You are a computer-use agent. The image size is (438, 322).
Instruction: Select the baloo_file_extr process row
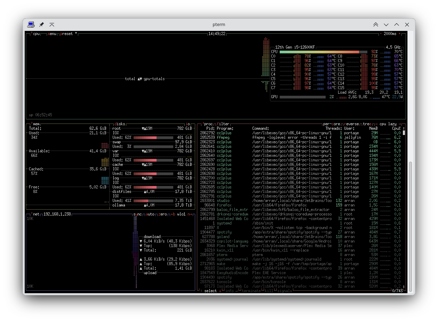pos(301,210)
